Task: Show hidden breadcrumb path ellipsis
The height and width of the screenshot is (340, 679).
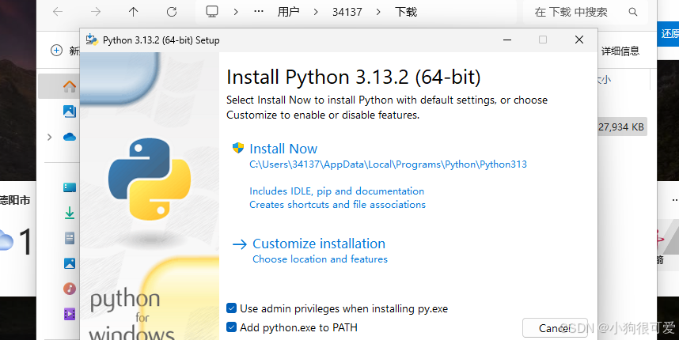Action: [x=259, y=12]
